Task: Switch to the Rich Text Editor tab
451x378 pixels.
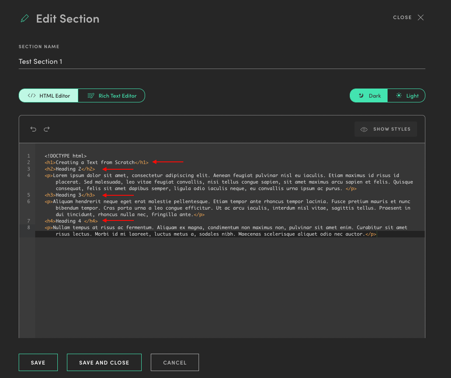Action: click(112, 95)
